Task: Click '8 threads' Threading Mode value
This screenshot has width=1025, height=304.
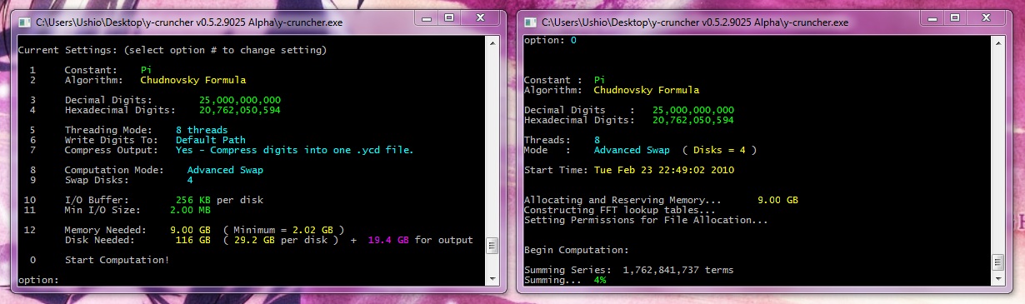Action: point(202,131)
